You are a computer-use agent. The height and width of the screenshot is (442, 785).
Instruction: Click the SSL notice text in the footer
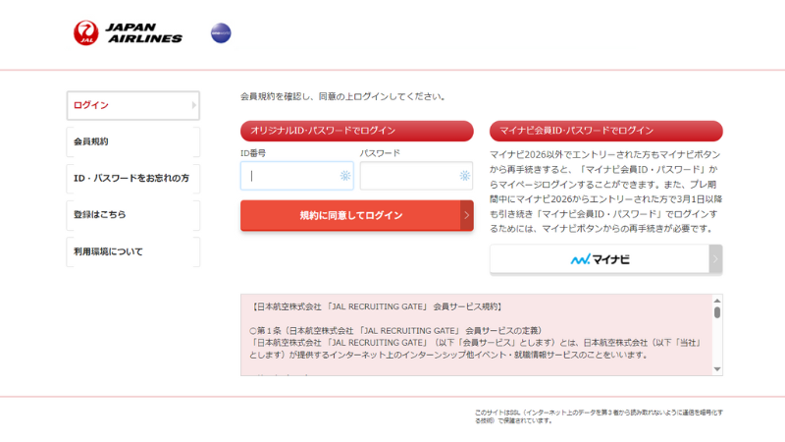[599, 416]
